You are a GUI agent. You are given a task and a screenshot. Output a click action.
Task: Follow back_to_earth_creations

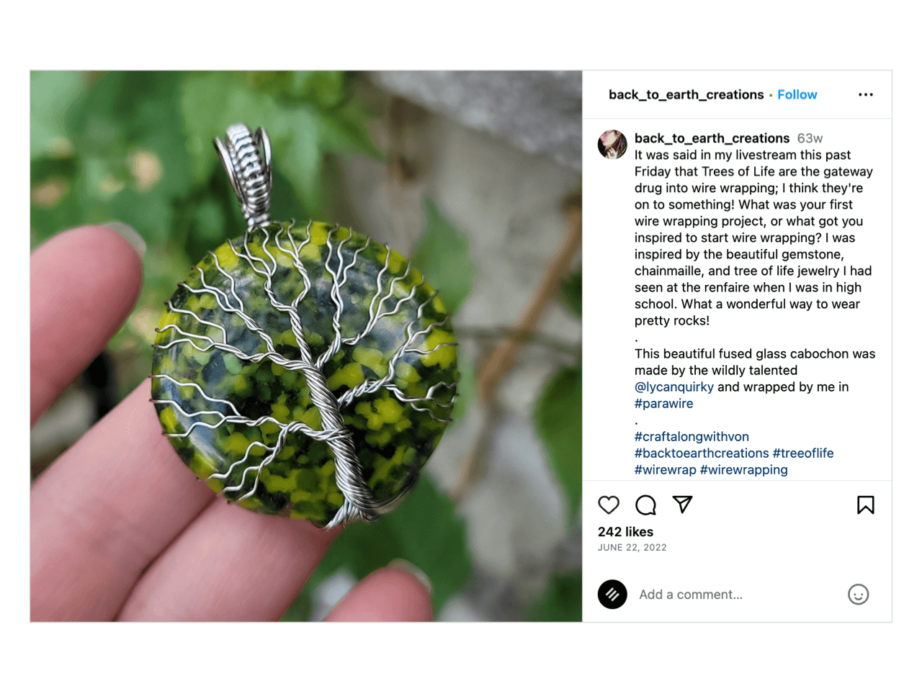pyautogui.click(x=797, y=95)
